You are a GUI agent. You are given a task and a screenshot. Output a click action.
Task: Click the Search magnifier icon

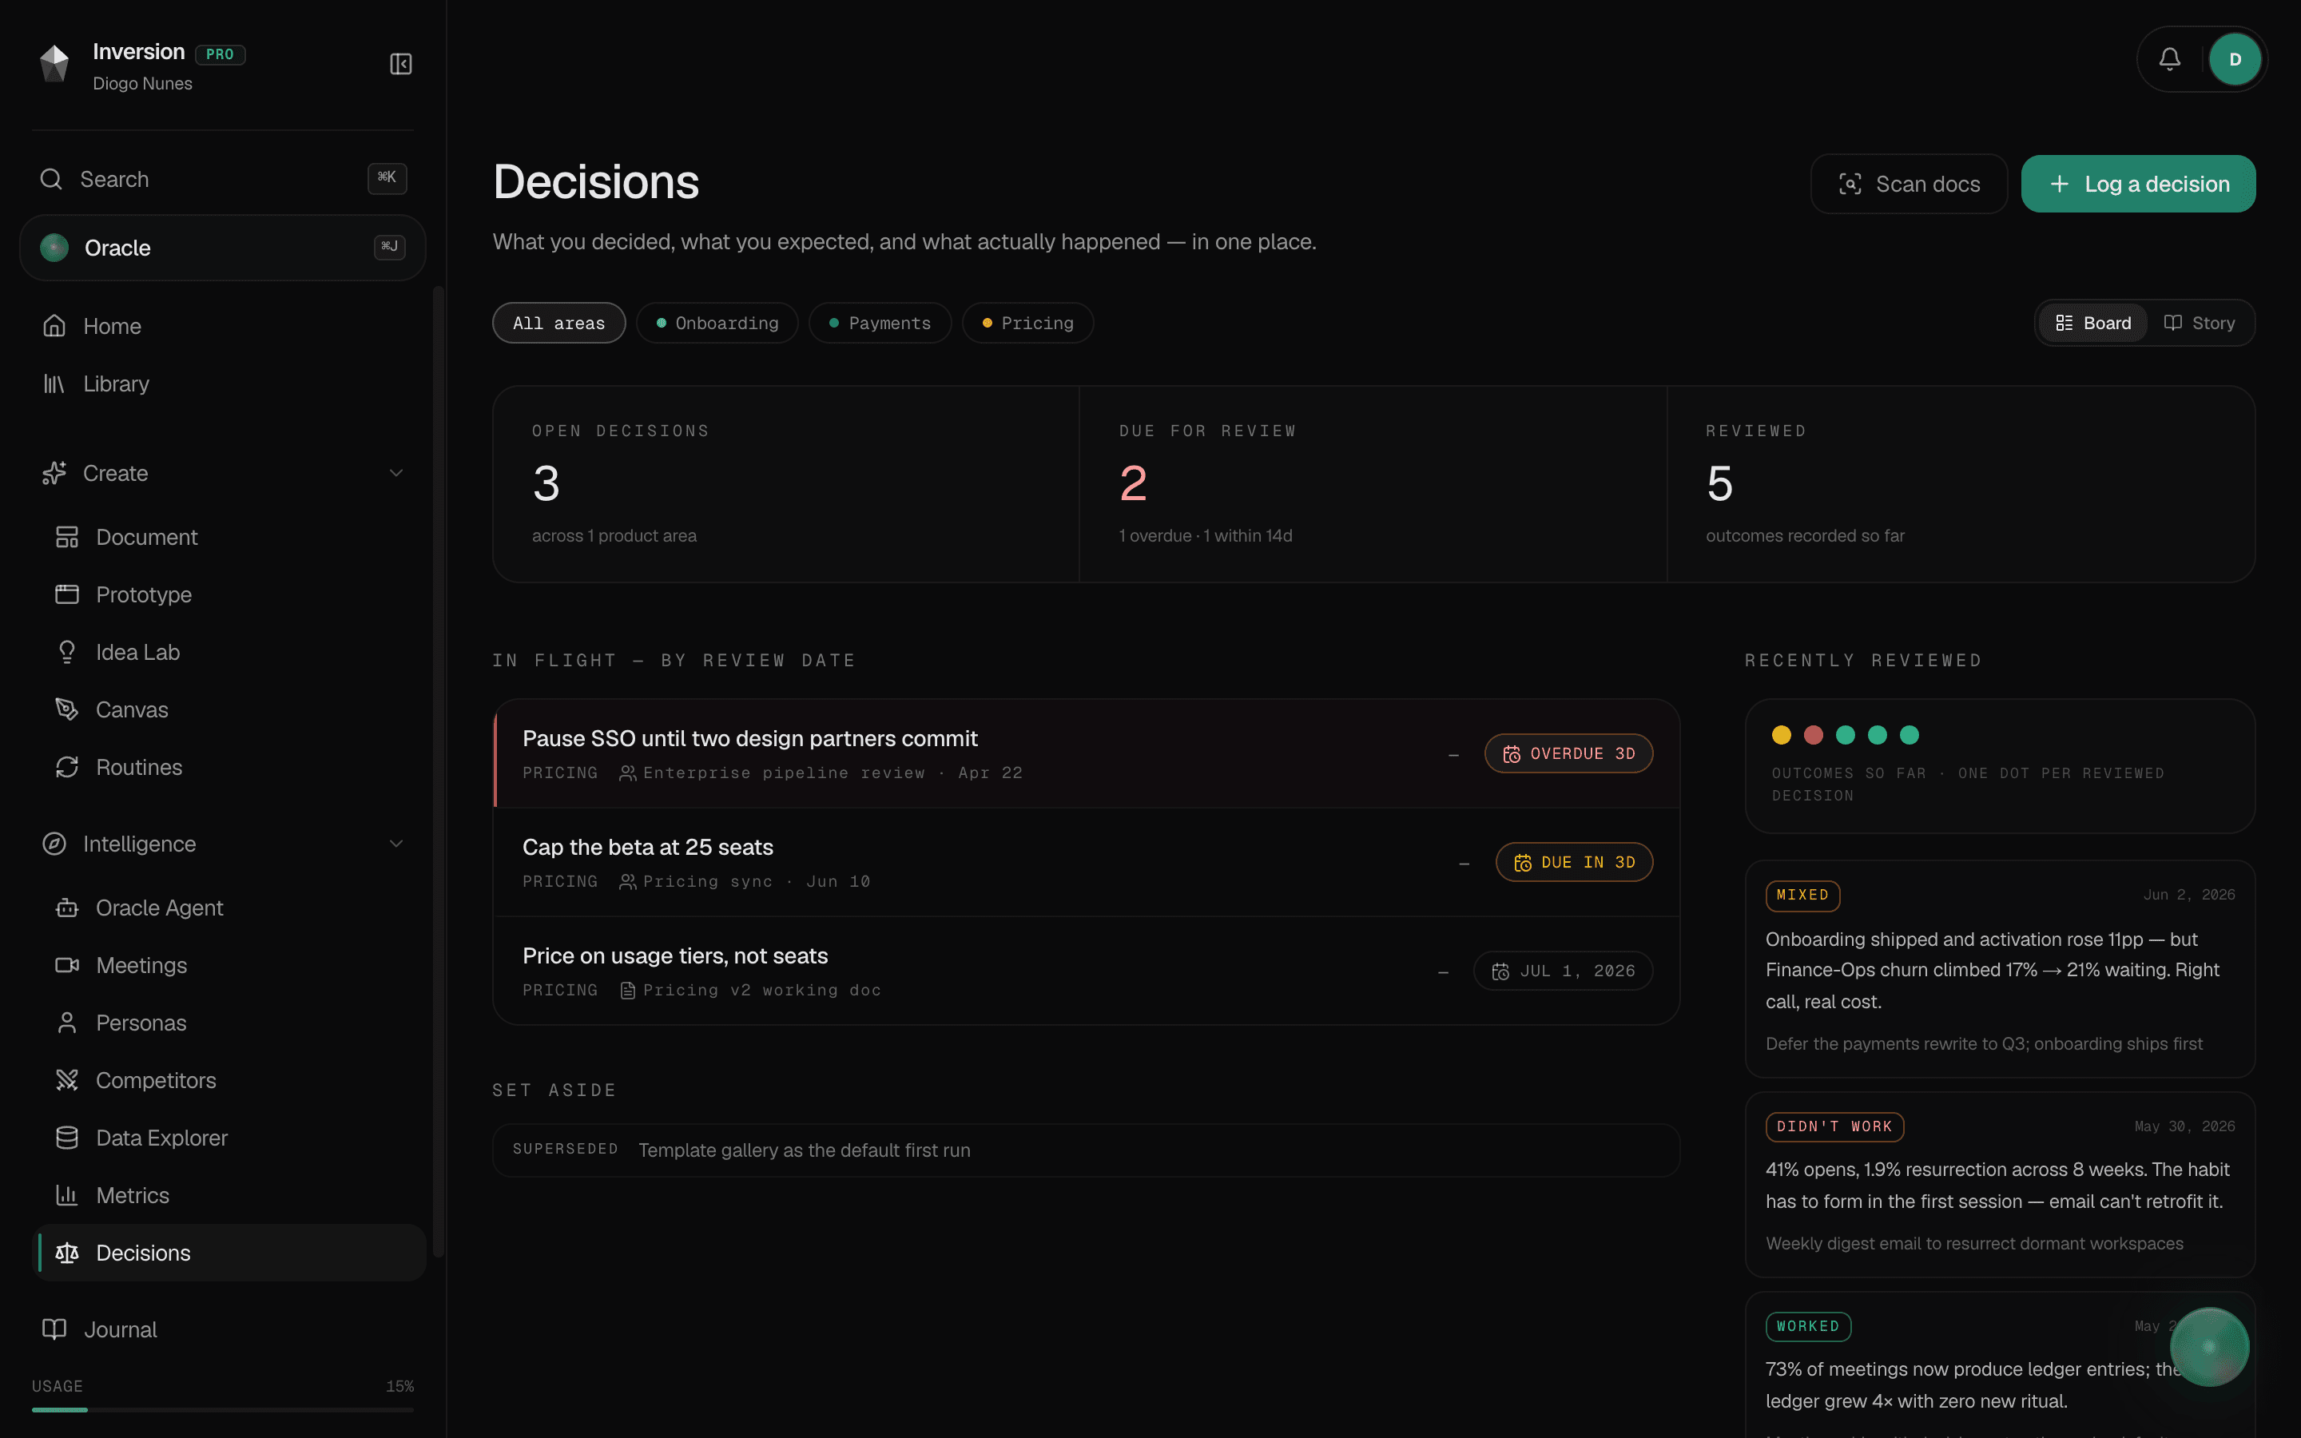(51, 179)
